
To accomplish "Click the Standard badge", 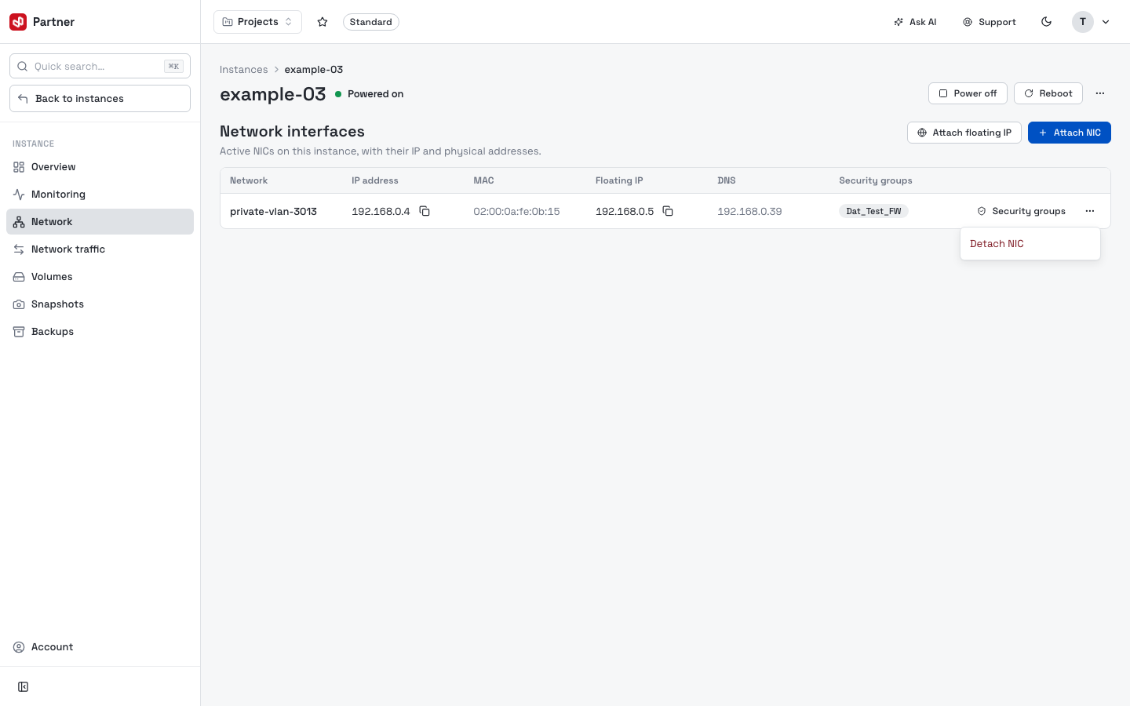I will (x=370, y=22).
